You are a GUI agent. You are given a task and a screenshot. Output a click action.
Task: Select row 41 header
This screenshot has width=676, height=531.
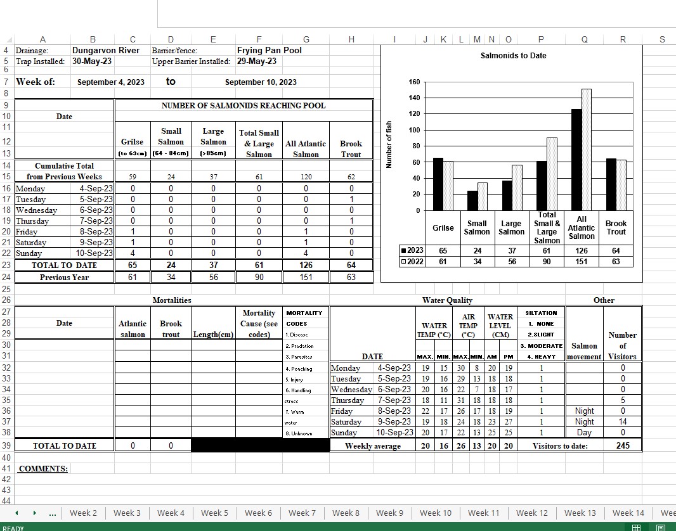pyautogui.click(x=6, y=468)
